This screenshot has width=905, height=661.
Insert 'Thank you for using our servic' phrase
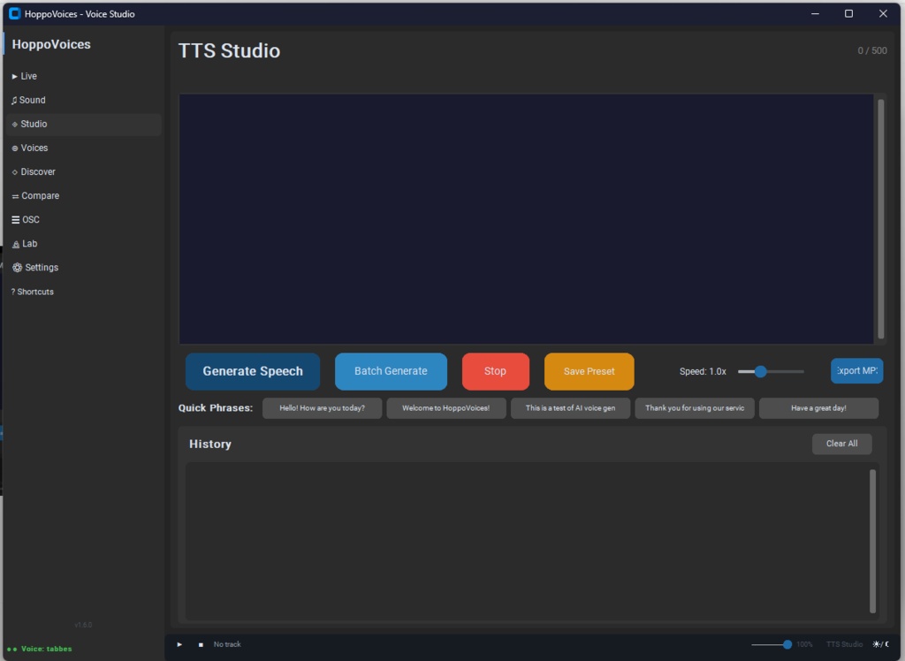click(695, 408)
